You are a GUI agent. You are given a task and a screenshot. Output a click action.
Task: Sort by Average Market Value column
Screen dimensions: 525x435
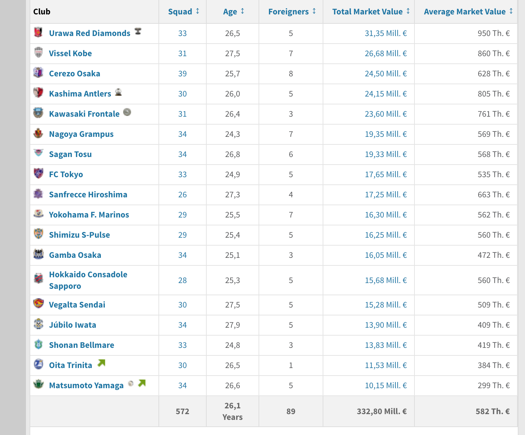tap(468, 12)
